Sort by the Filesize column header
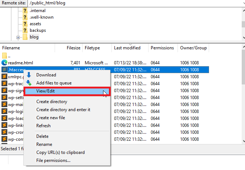Image resolution: width=245 pixels, height=170 pixels. [69, 48]
